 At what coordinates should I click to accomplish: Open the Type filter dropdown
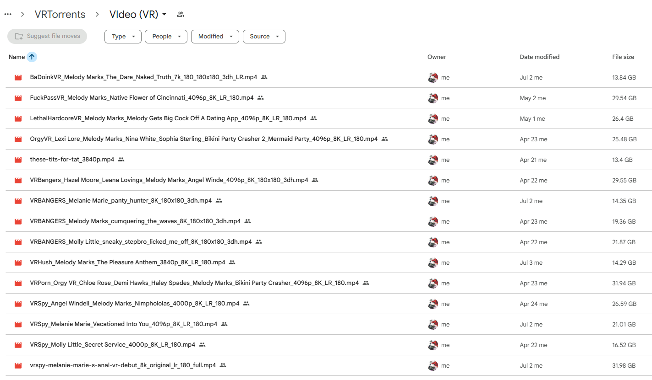coord(123,37)
